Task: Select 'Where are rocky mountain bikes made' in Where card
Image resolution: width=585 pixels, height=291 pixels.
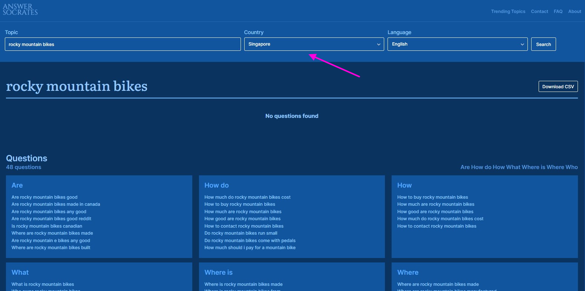Action: [x=438, y=284]
